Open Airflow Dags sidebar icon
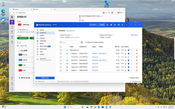 pos(12,27)
